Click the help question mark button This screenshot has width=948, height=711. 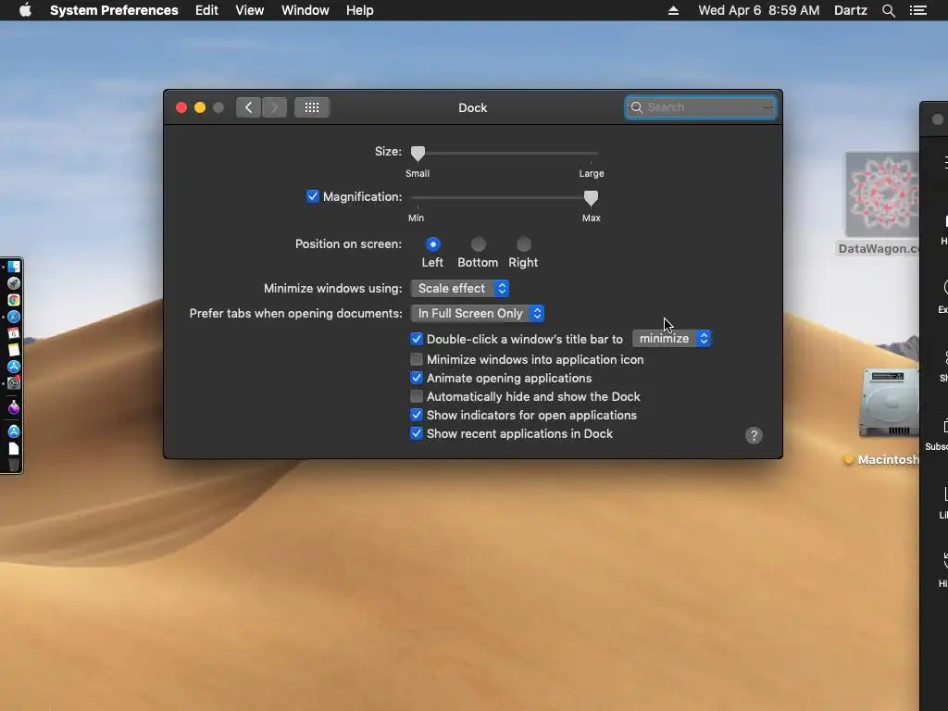[754, 435]
